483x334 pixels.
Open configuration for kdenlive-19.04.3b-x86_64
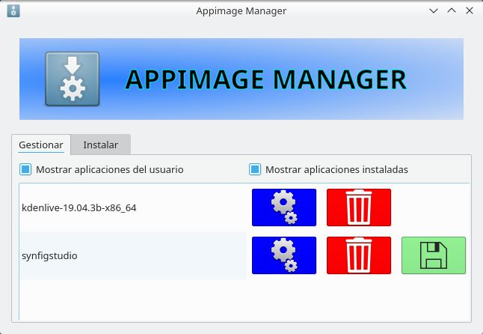point(284,207)
